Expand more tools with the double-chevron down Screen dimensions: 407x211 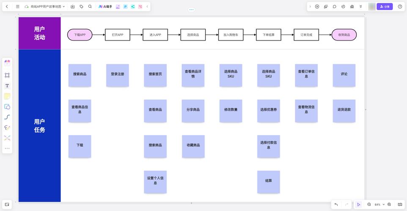point(360,6)
